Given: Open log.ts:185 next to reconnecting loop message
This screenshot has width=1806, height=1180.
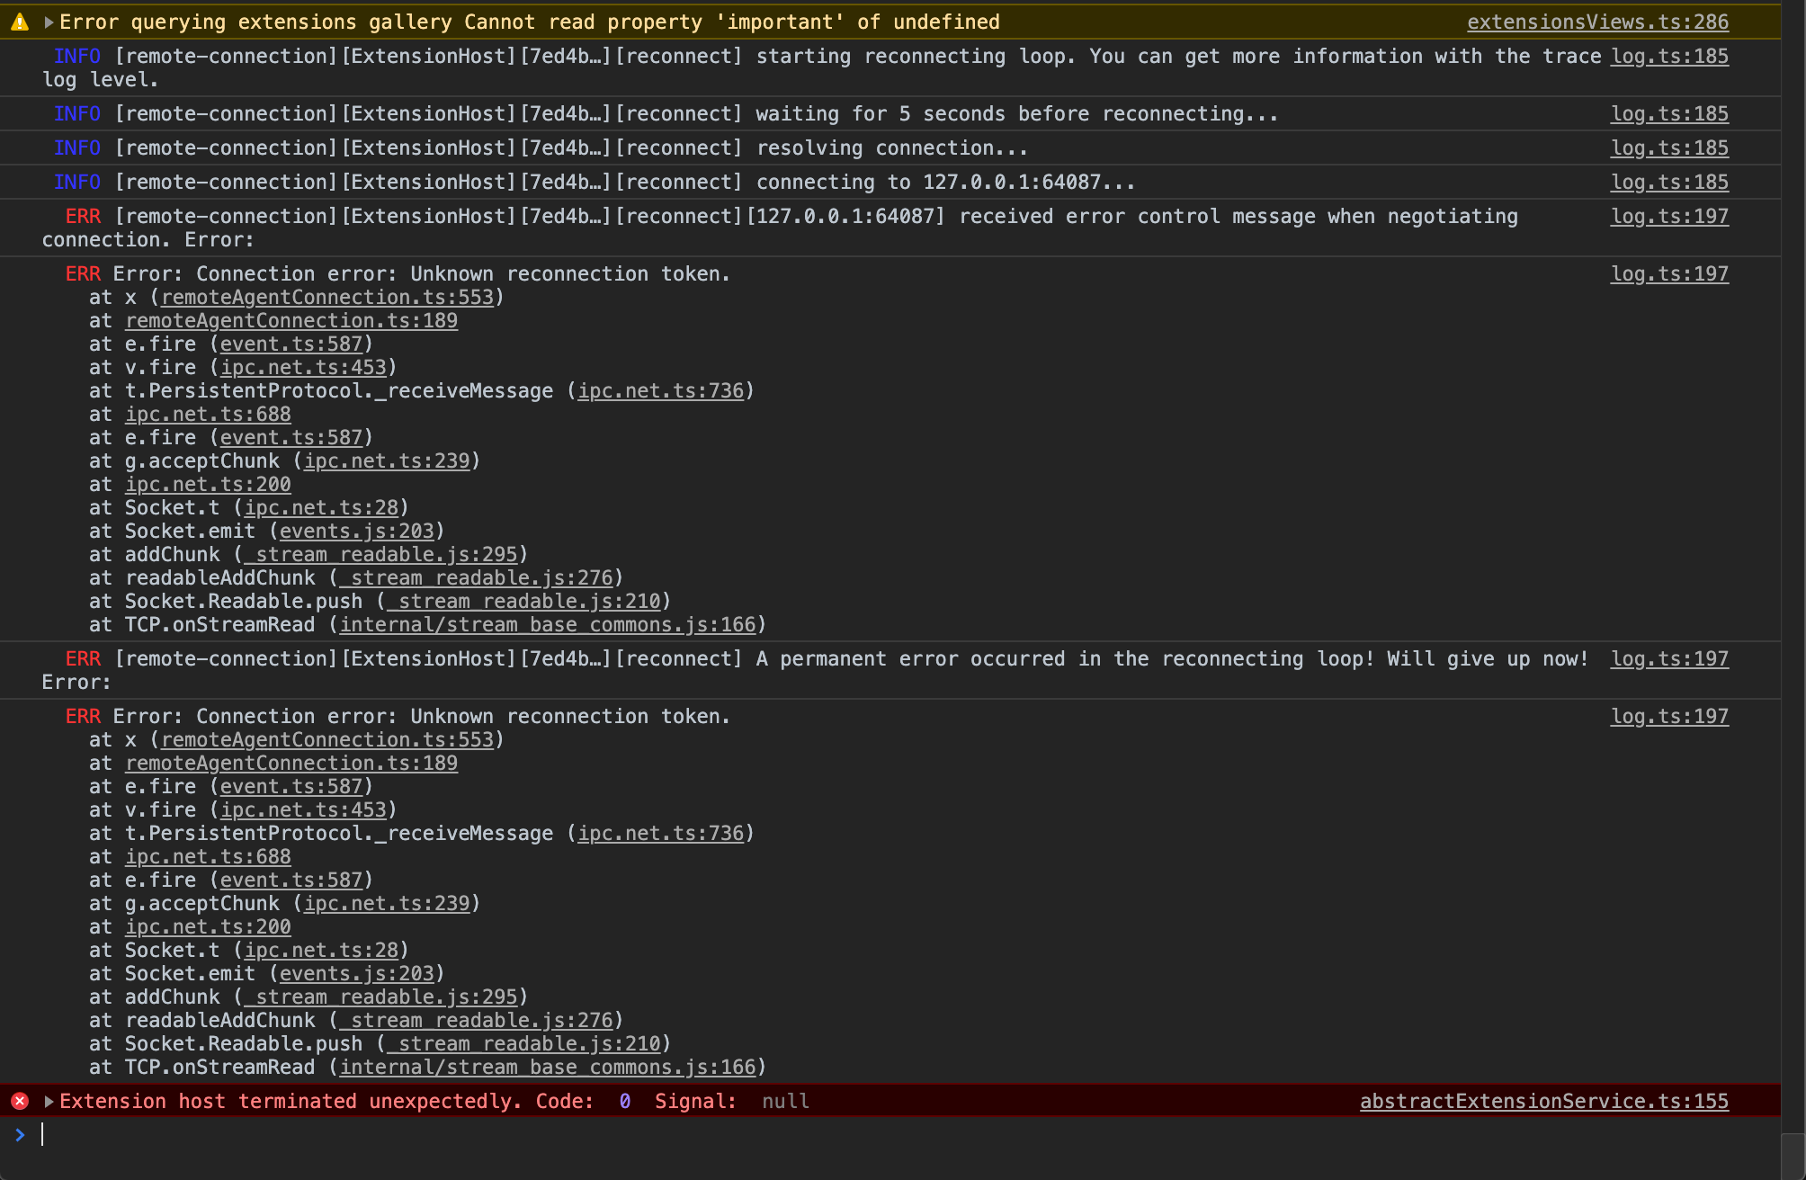Looking at the screenshot, I should point(1669,56).
